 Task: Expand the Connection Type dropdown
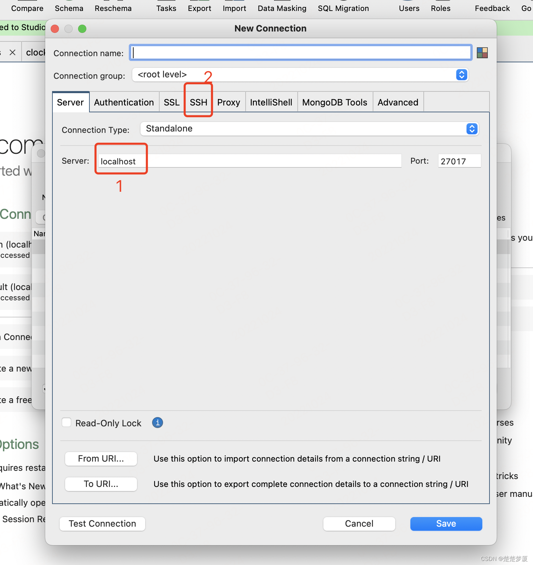pyautogui.click(x=309, y=129)
